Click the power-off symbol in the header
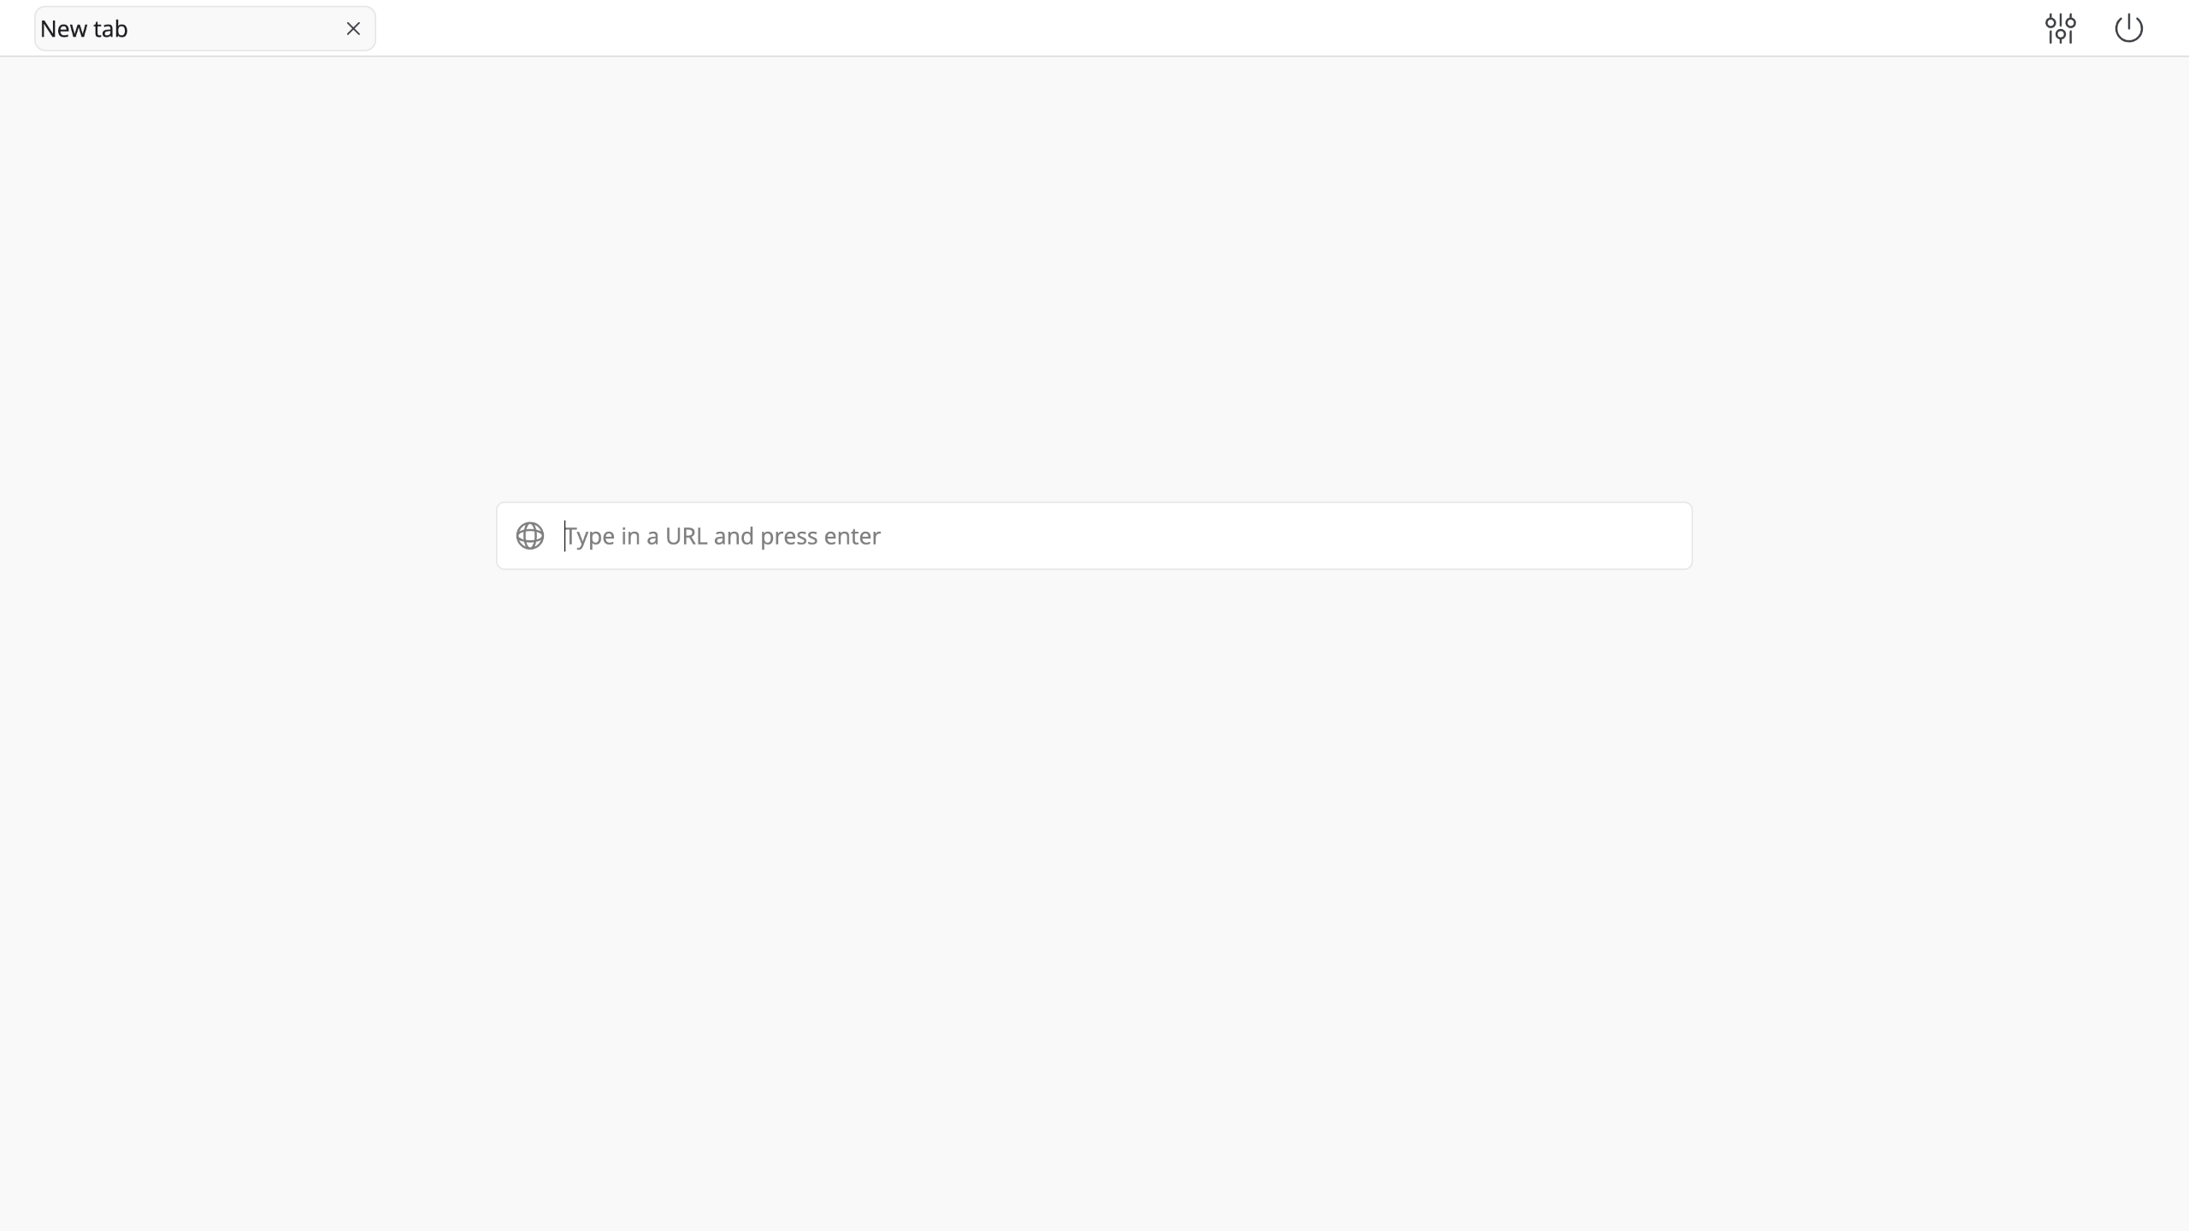Screen dimensions: 2189x1231 point(2128,28)
